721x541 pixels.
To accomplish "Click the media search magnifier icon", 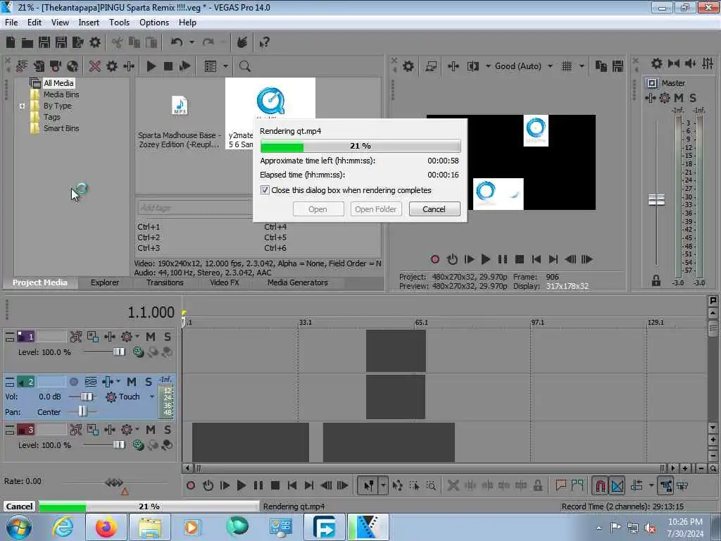I will coord(244,66).
